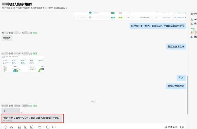Open the table screenshot image at top
The height and width of the screenshot is (129, 197).
(129, 16)
